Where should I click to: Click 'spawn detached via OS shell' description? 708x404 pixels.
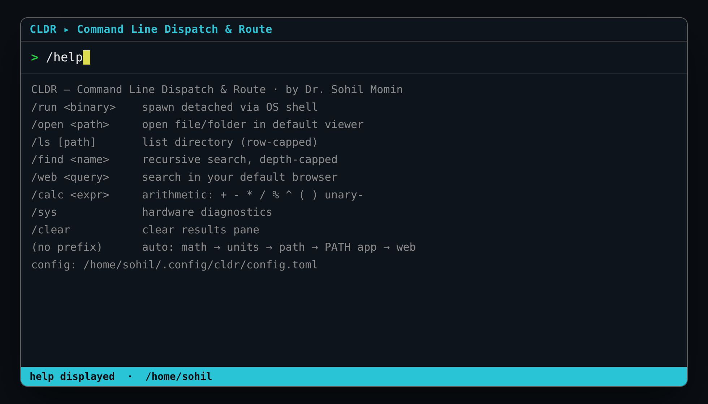230,107
